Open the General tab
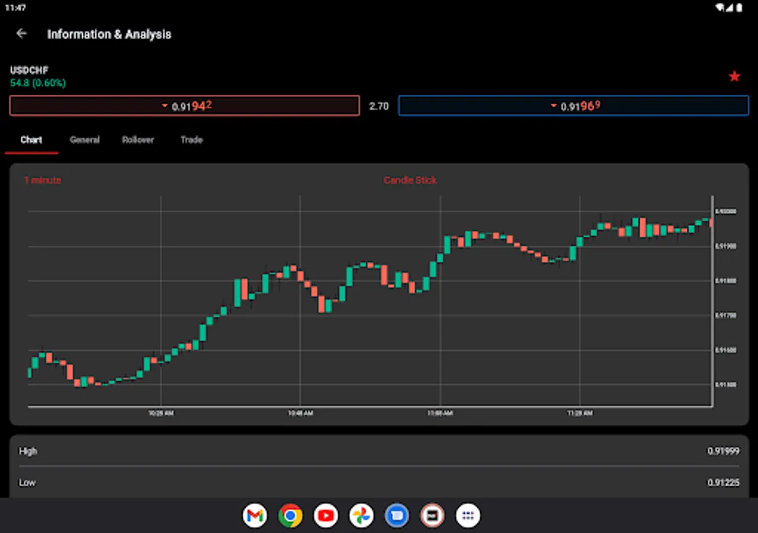This screenshot has width=758, height=533. pyautogui.click(x=85, y=140)
